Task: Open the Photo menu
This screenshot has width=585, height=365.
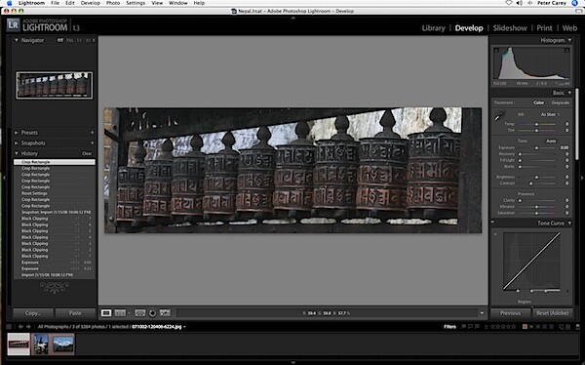Action: (x=113, y=3)
